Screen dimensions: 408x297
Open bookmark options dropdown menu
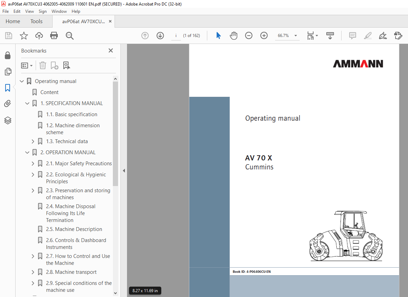point(27,66)
